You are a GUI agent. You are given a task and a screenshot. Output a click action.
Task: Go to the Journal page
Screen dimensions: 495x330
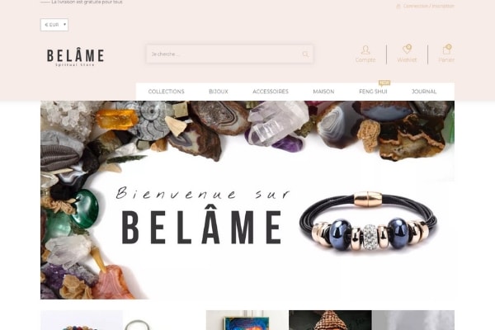point(424,92)
